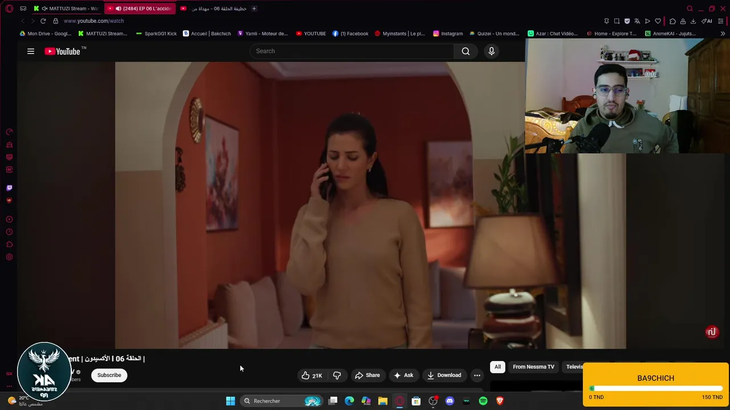Take a snapshot with the capture icon
This screenshot has height=410, width=730.
pyautogui.click(x=617, y=21)
